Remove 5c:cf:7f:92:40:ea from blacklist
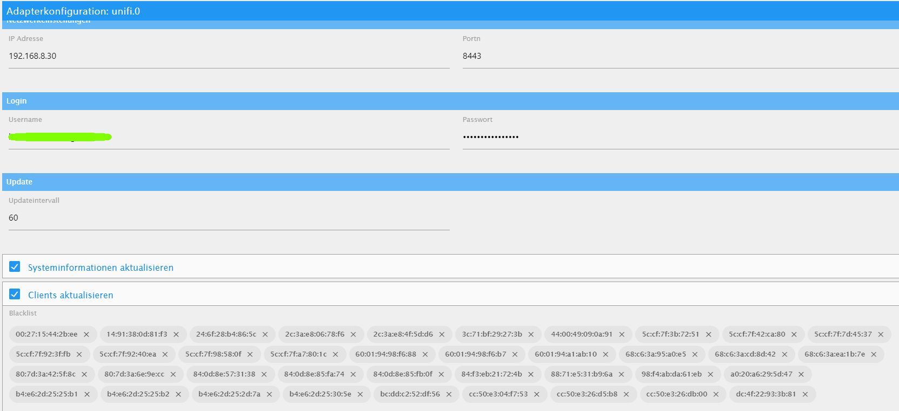Screen dimensions: 899x411 pos(165,354)
